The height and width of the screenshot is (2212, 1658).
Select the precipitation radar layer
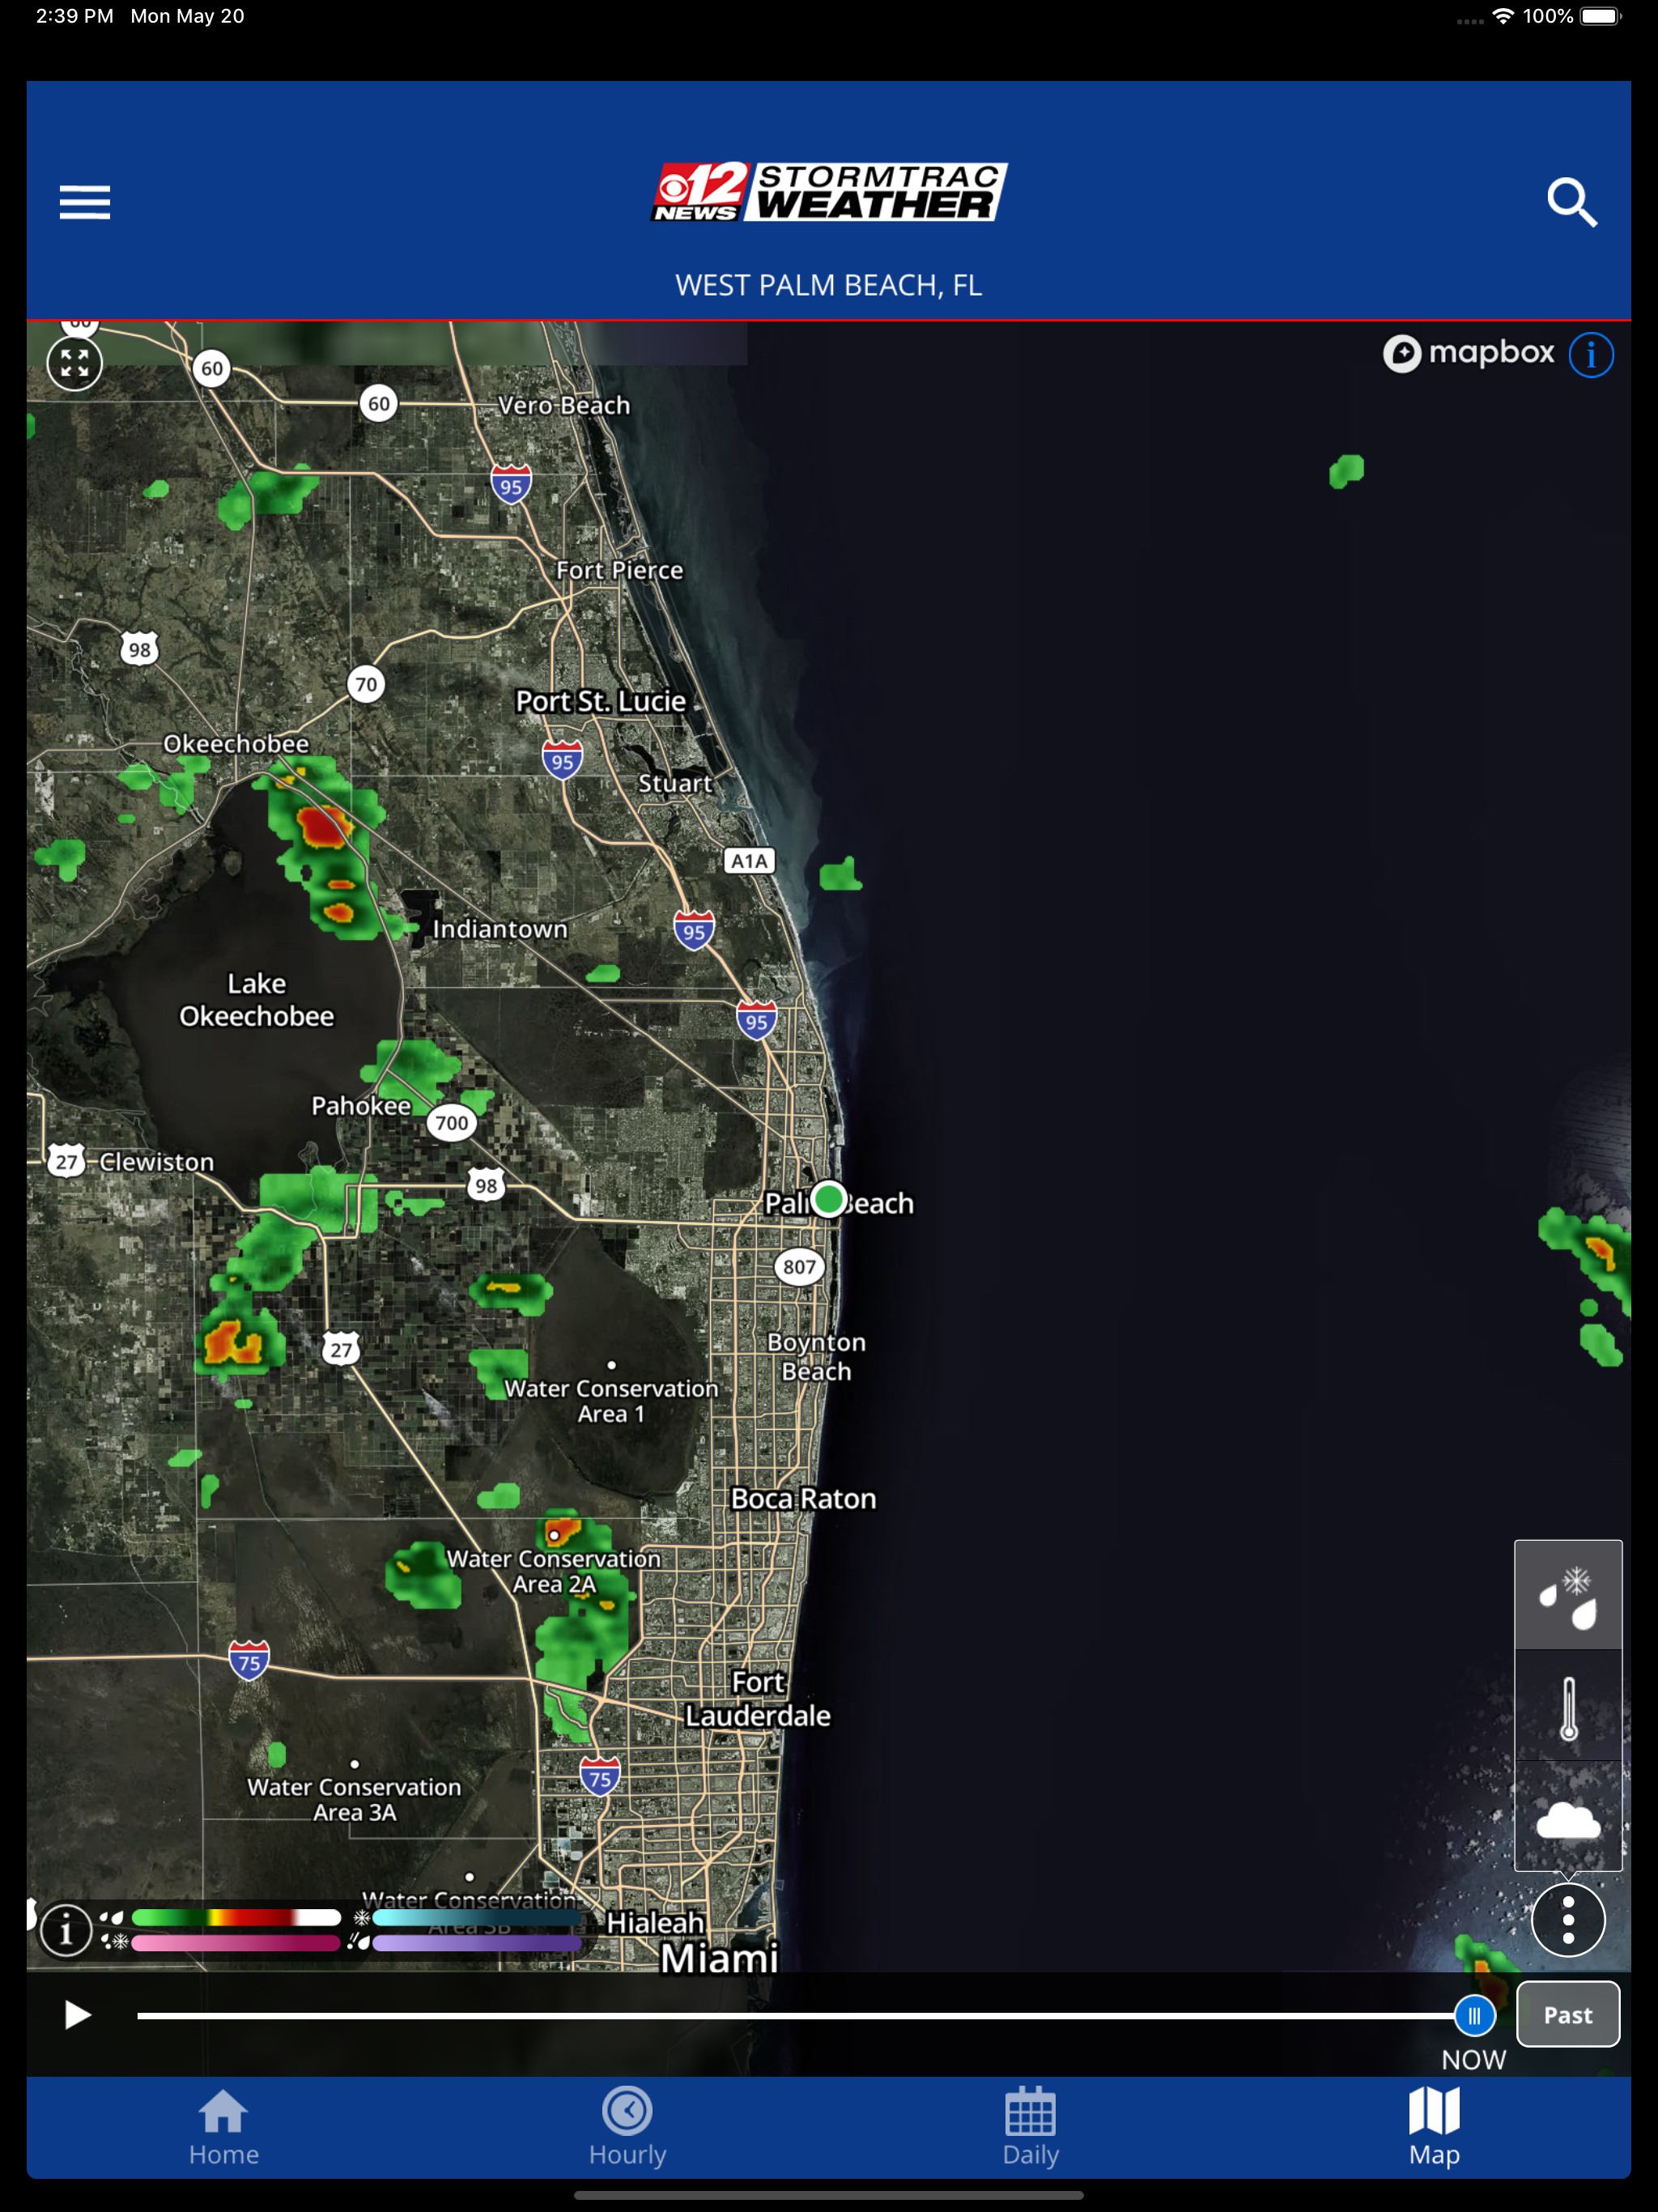(1567, 1595)
